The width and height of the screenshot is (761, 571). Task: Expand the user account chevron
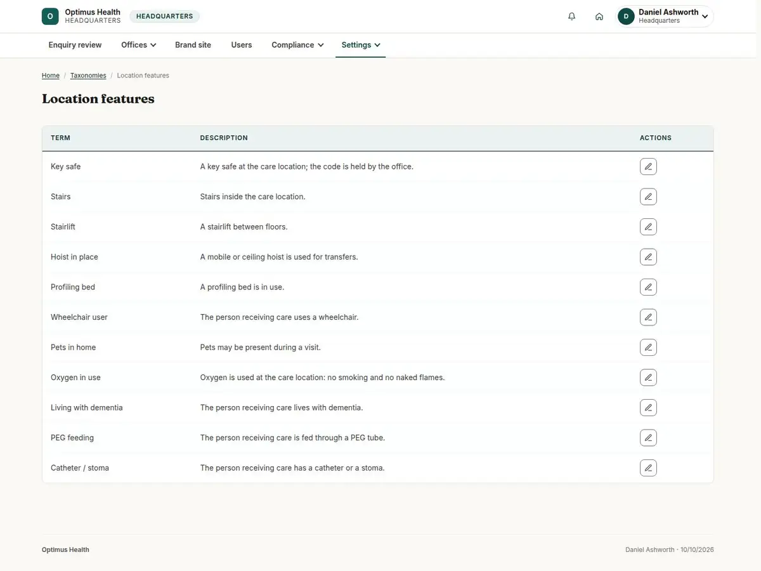(705, 16)
